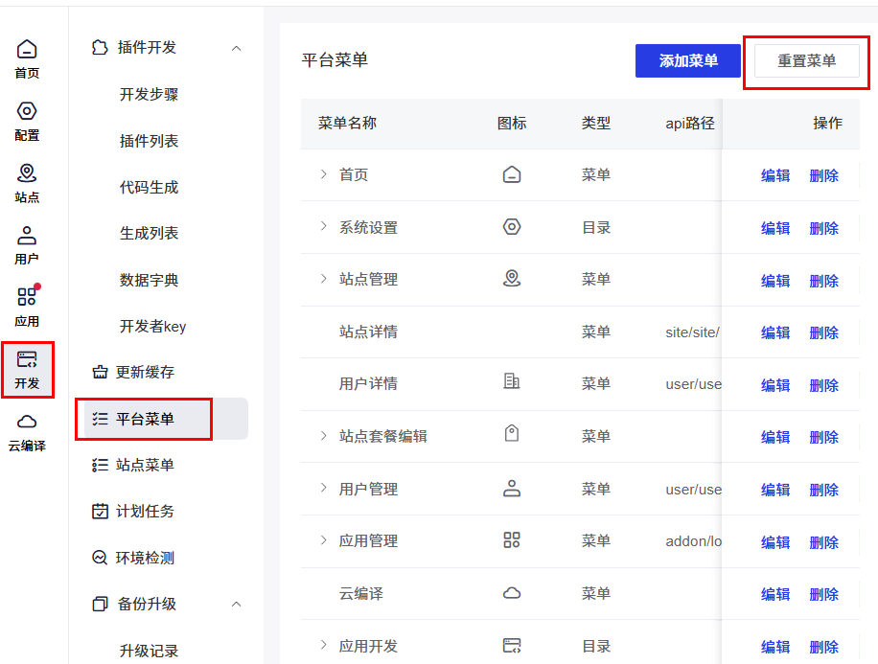Viewport: 878px width, 664px height.
Task: Click the 应用 grid icon with red dot
Action: click(27, 297)
